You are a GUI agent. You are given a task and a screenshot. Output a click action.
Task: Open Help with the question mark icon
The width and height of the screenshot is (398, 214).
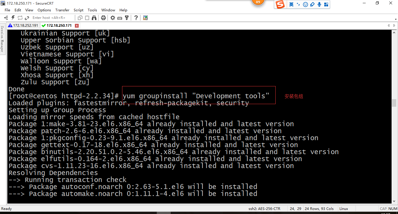pyautogui.click(x=136, y=18)
